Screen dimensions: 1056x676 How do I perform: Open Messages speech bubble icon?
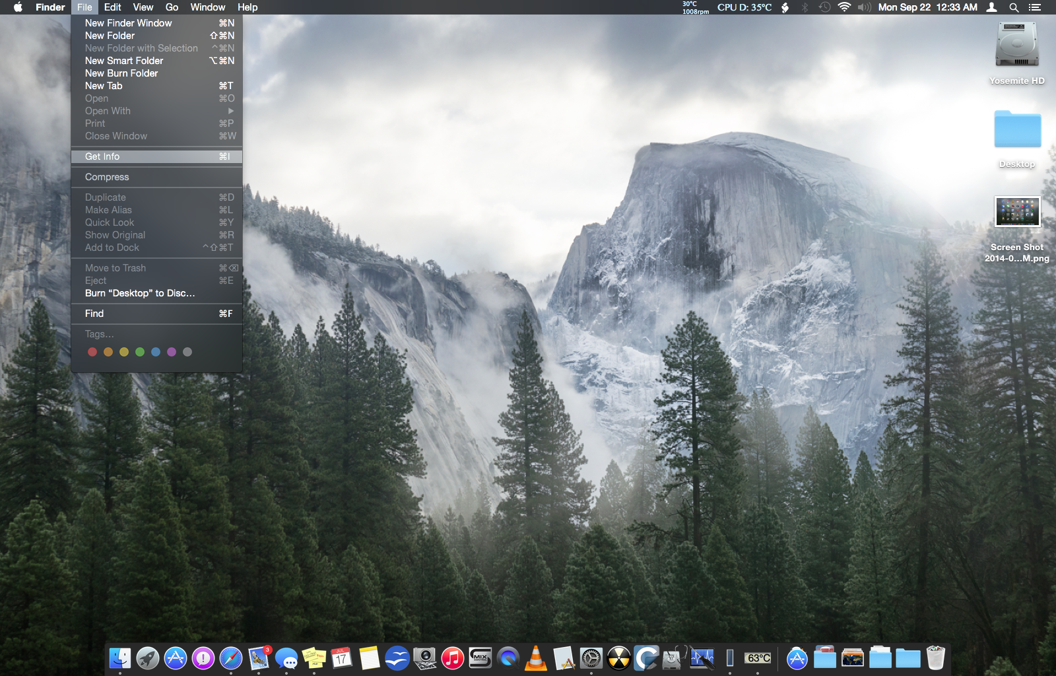[286, 658]
